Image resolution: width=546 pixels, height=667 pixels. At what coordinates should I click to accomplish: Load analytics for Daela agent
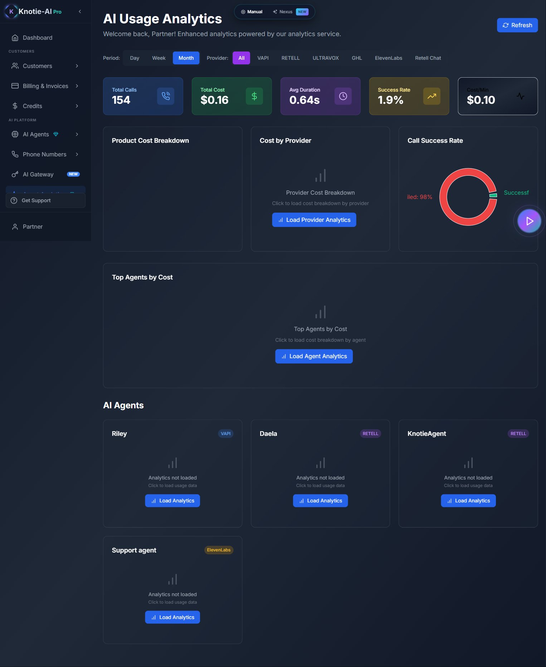(320, 501)
